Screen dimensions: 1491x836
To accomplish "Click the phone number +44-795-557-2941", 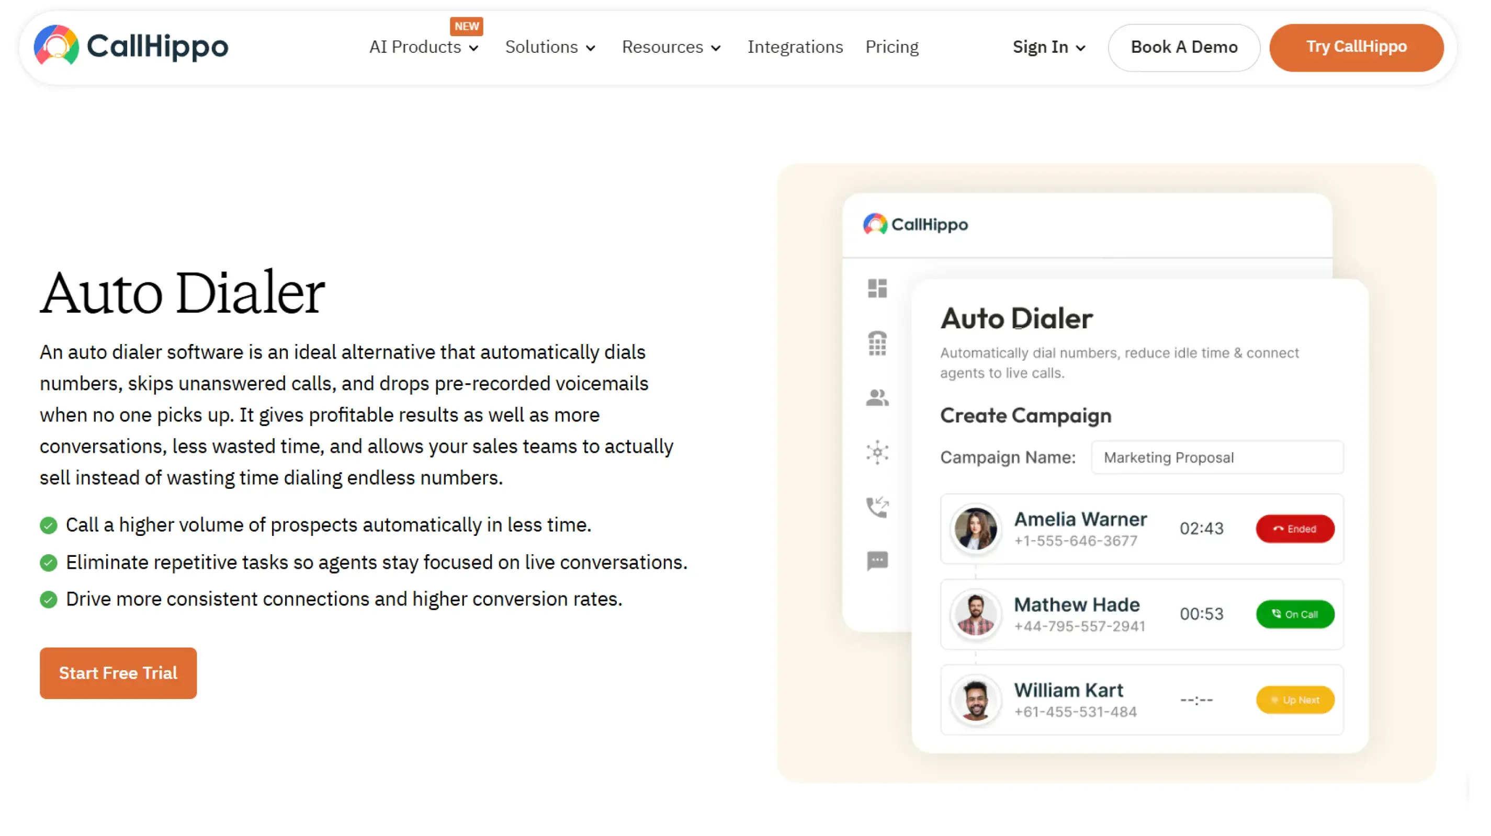I will click(1079, 626).
